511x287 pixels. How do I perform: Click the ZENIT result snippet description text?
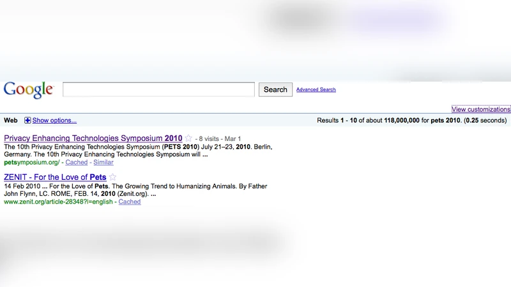tap(135, 190)
